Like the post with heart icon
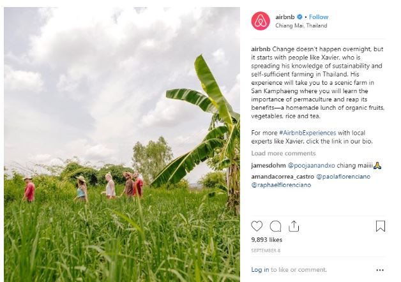Viewport: 401px width, 282px height. coord(257,226)
